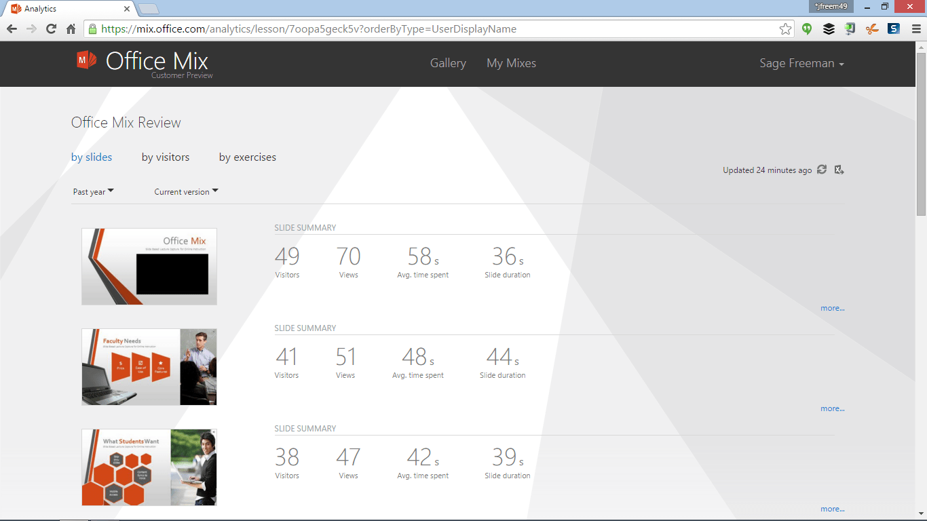Viewport: 927px width, 521px height.
Task: View site security info via the padlock
Action: tap(92, 29)
